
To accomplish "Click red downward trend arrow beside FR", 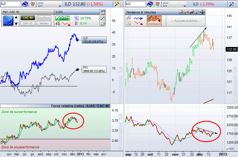I will click(66, 24).
